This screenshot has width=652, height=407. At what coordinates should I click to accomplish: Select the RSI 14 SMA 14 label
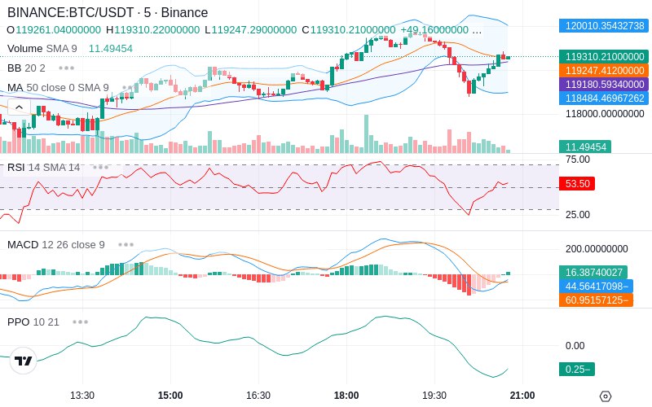44,168
